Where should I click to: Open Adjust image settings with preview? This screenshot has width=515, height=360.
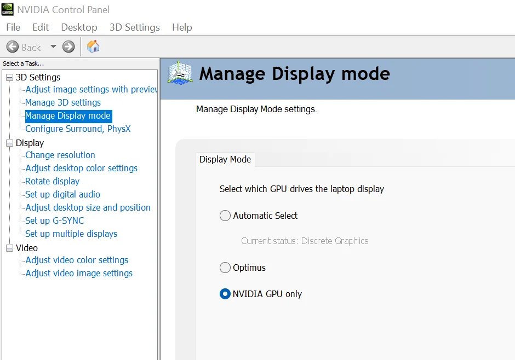click(91, 89)
